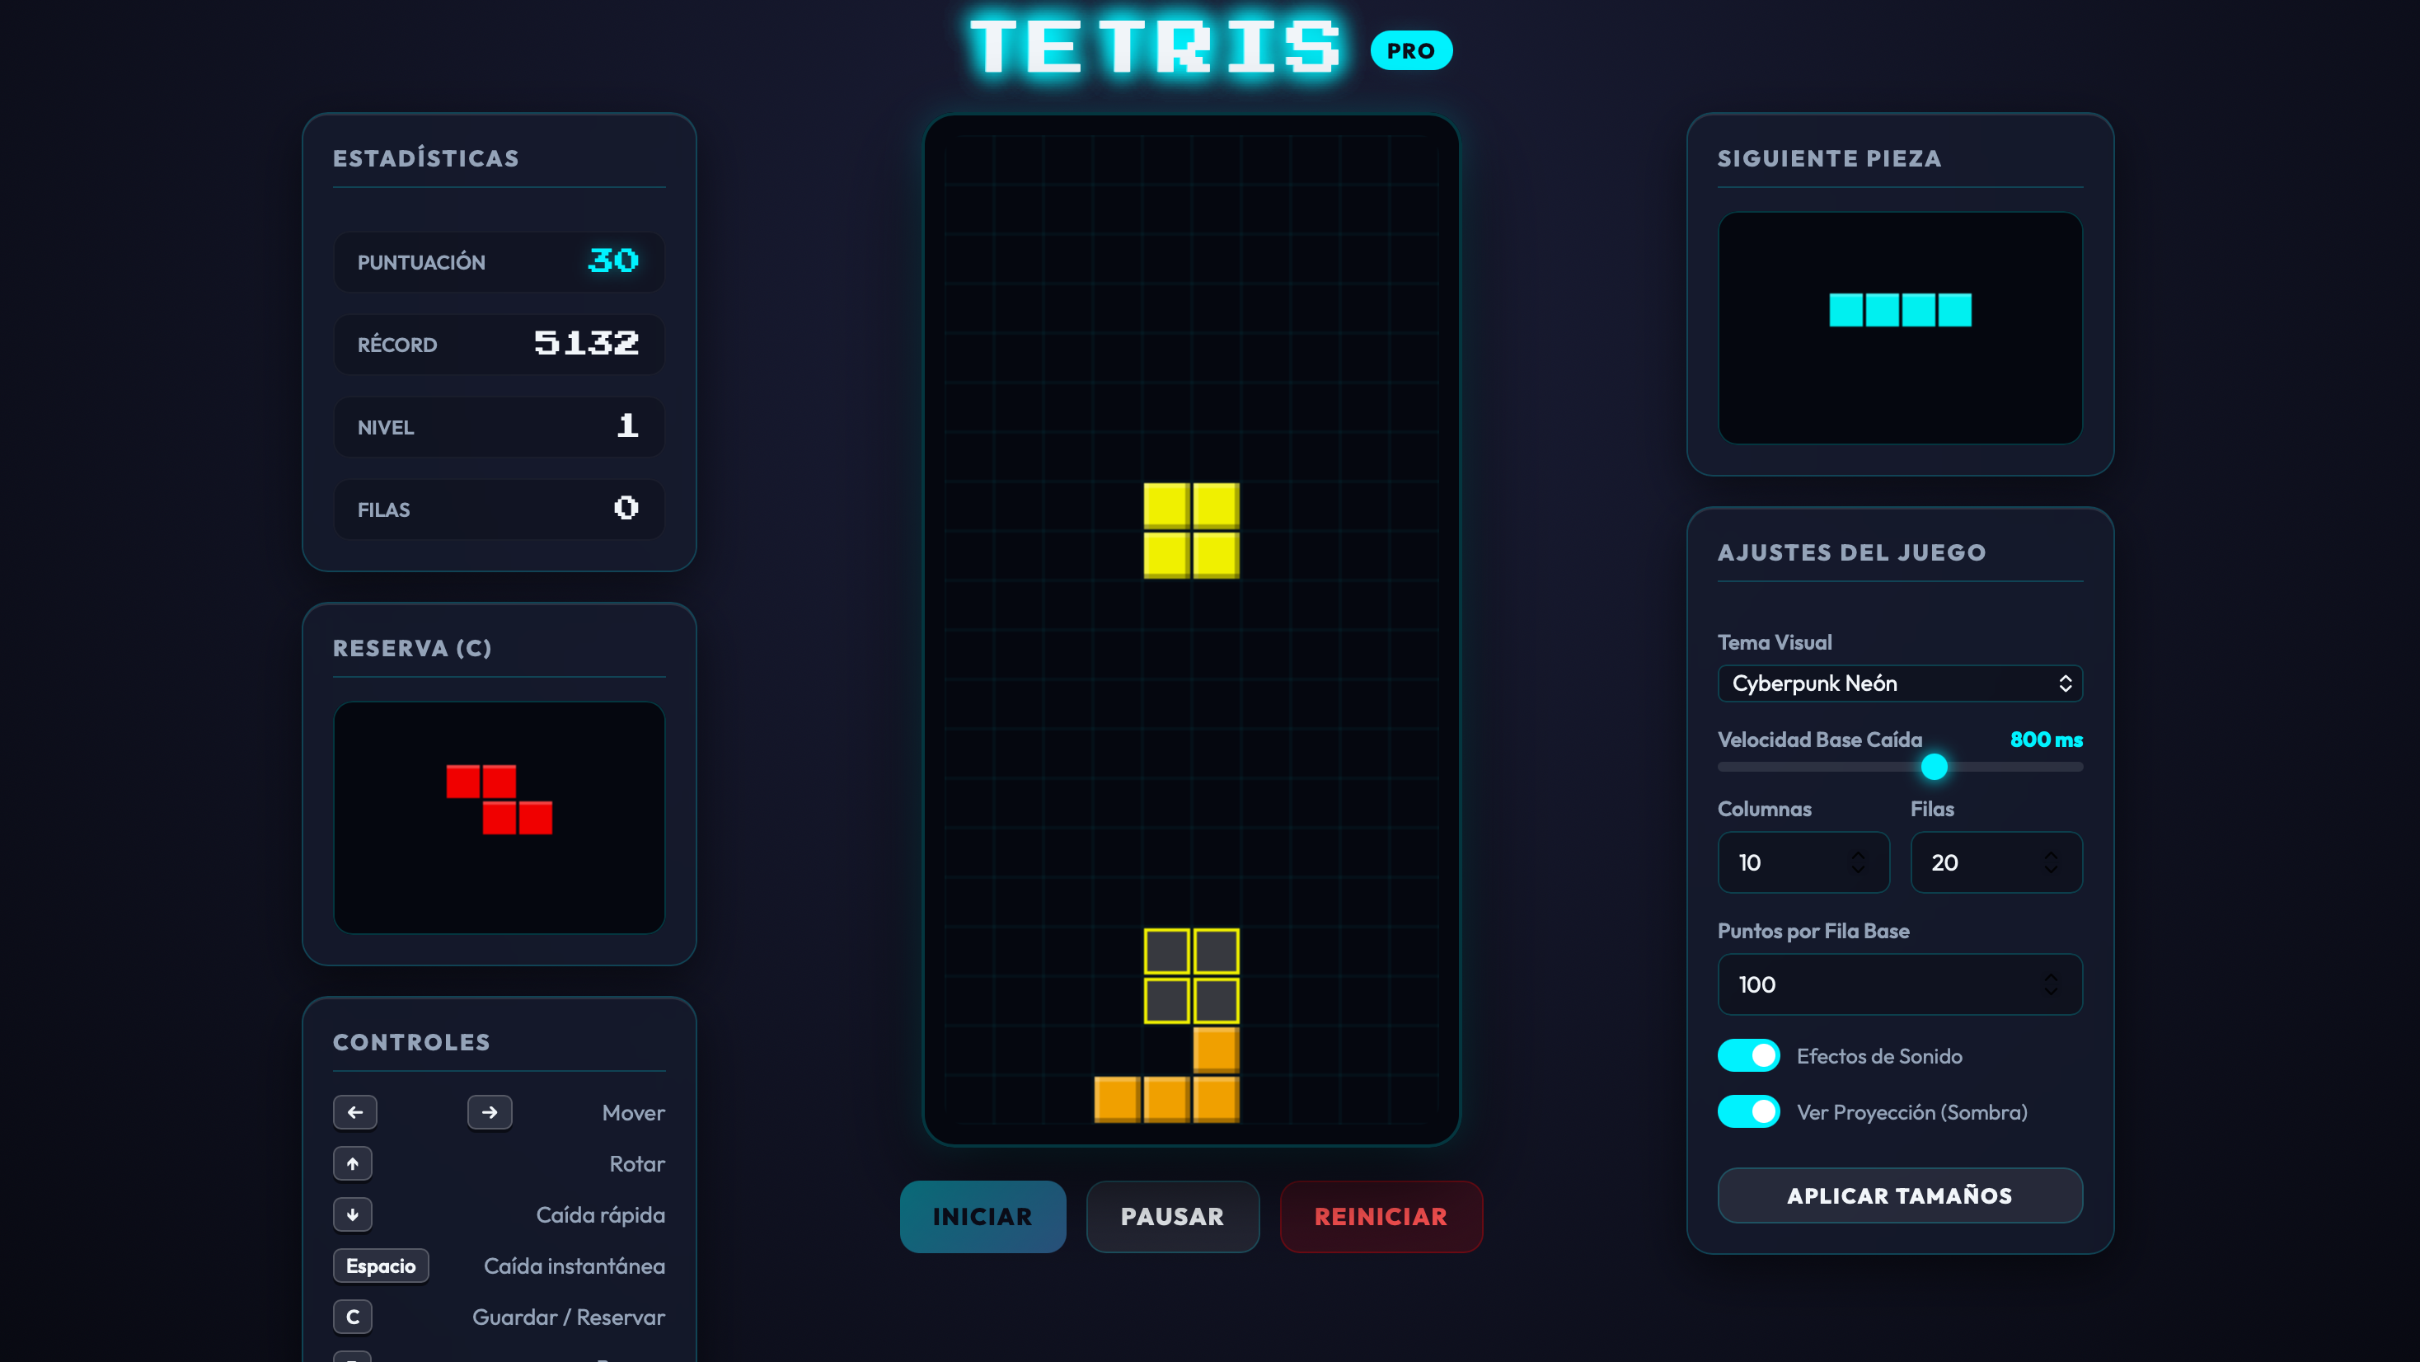
Task: Click the Velocidad Base Caída slider handle
Action: point(1934,767)
